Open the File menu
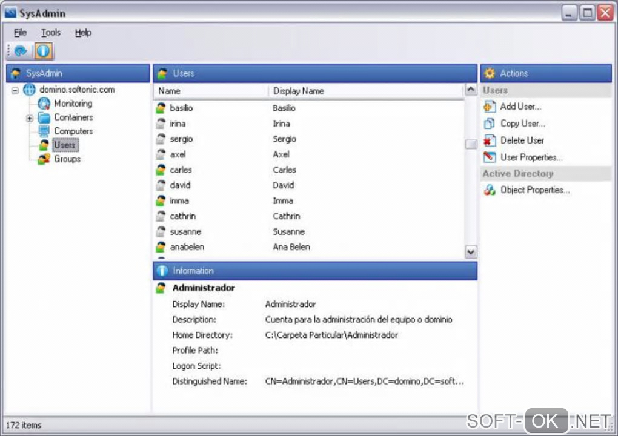The image size is (618, 436). point(20,33)
